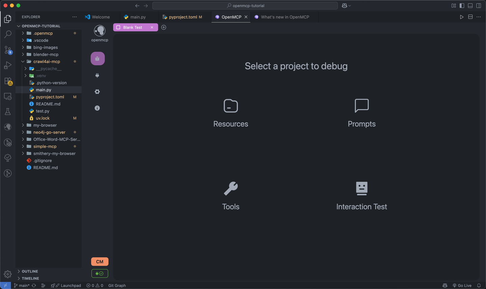Screen dimensions: 486x289
Task: Expand the Office-Word-MCP-Ser... folder
Action: click(x=49, y=139)
